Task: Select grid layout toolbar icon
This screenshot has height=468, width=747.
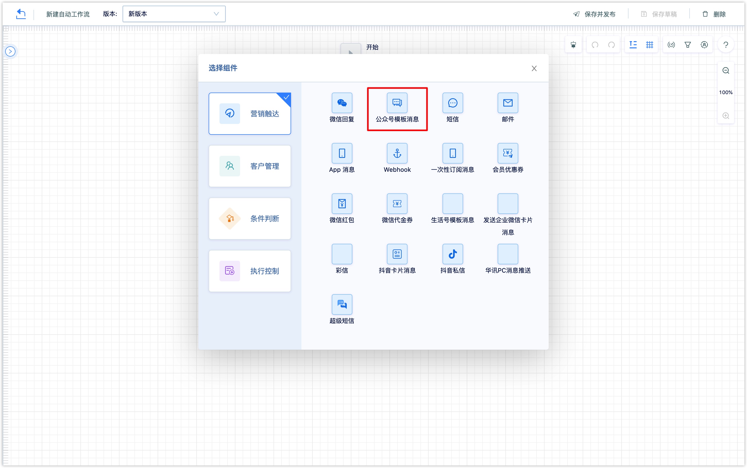Action: click(649, 44)
